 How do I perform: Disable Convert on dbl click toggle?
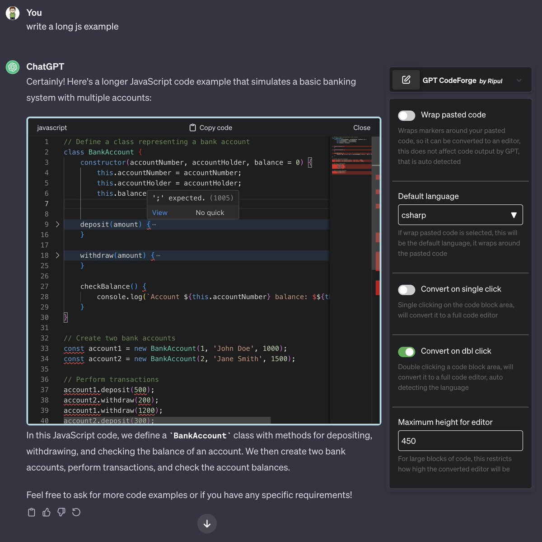[406, 351]
